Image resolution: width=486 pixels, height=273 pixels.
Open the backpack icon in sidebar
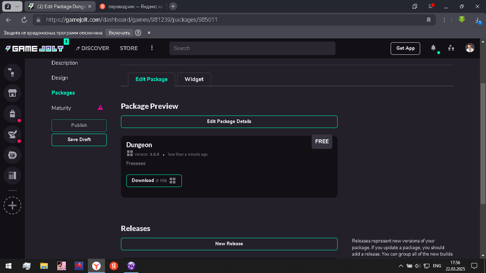(12, 114)
